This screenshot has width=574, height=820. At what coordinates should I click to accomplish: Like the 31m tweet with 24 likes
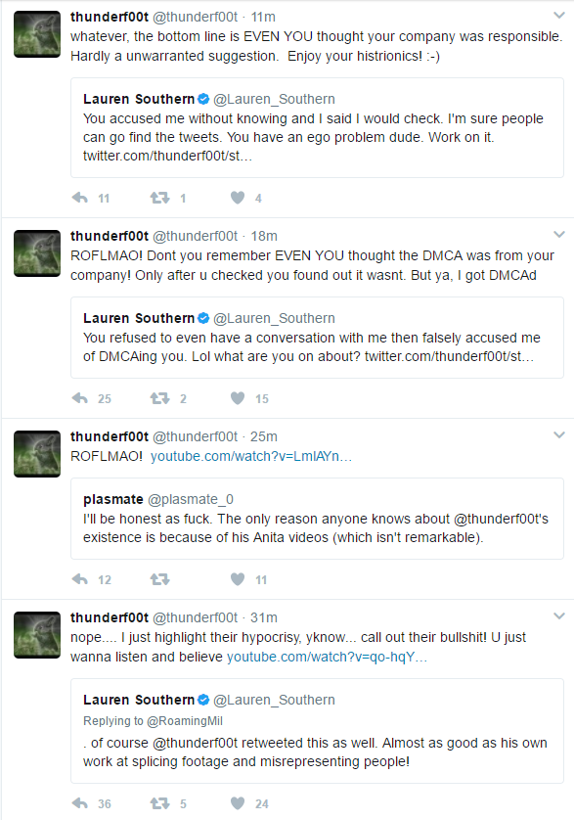238,803
